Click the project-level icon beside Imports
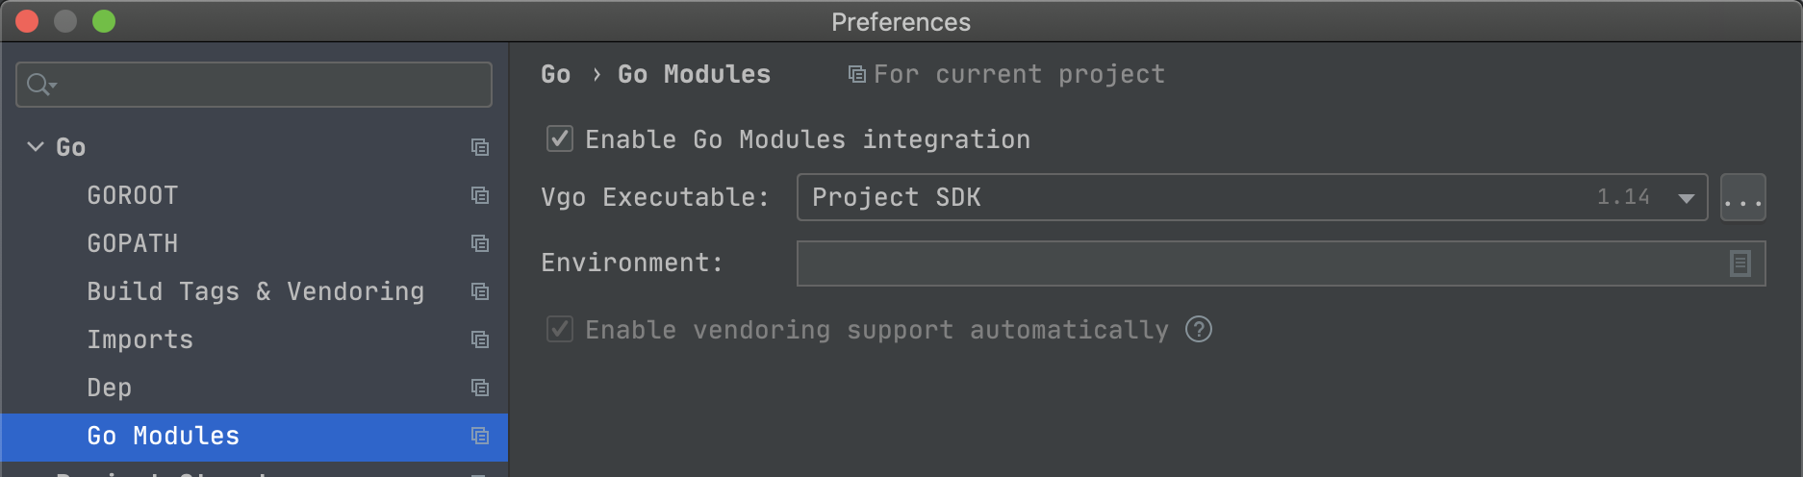Screen dimensions: 1803x477 [x=480, y=339]
